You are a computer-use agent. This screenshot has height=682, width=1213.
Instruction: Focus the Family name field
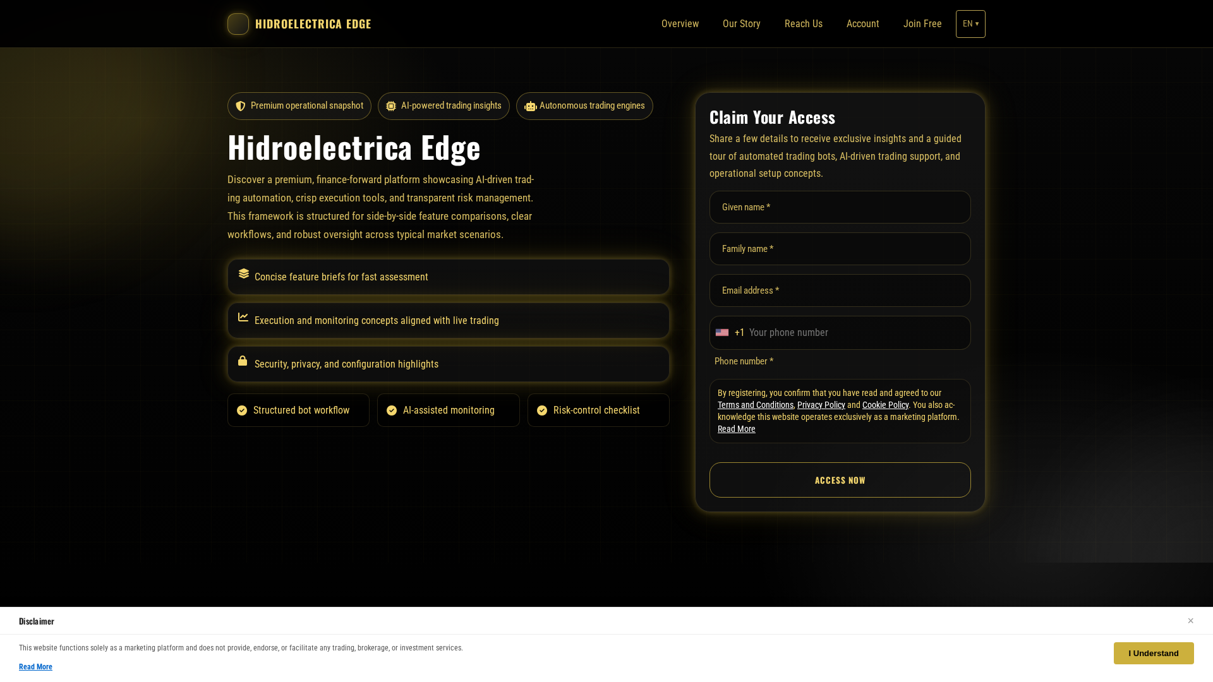click(x=840, y=249)
